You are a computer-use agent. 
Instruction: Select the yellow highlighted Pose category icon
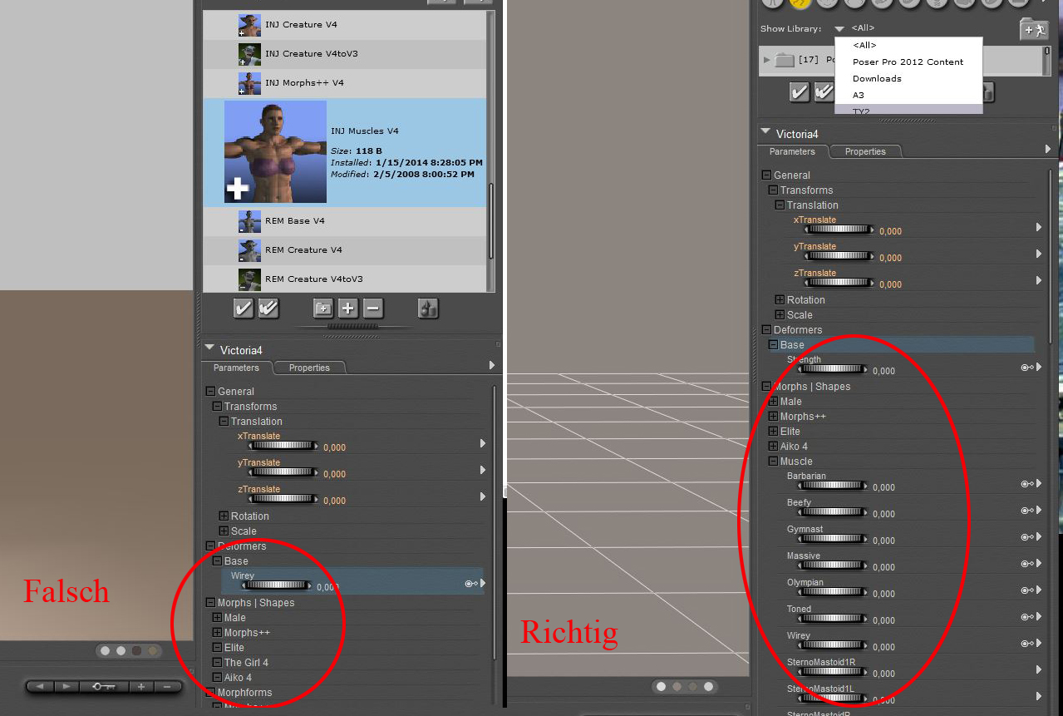(x=800, y=2)
